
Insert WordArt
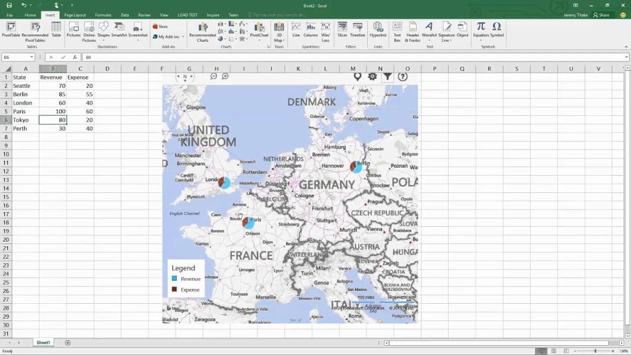(430, 30)
